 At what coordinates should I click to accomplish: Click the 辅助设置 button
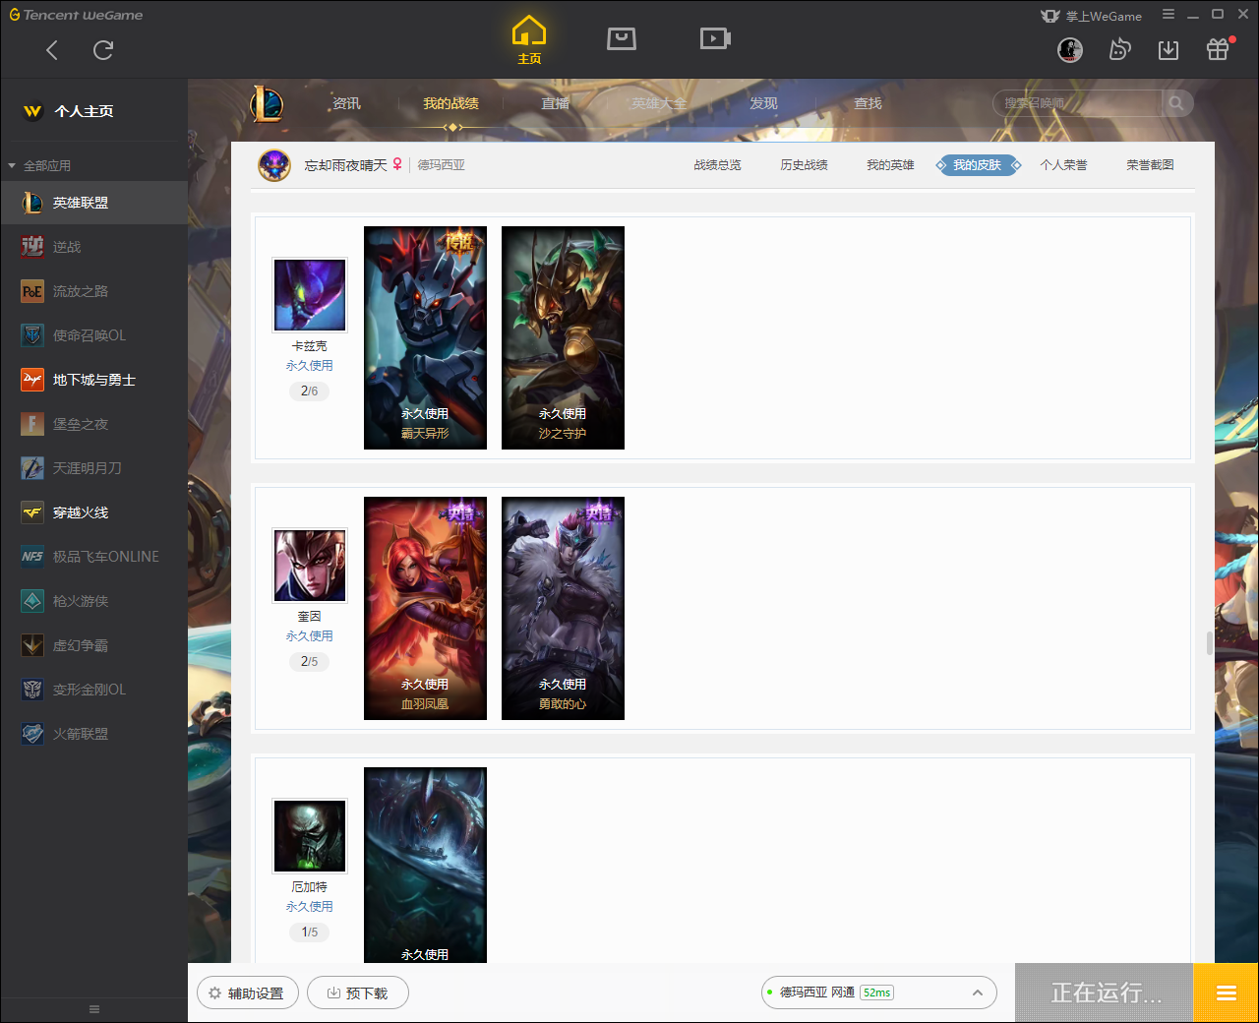coord(246,993)
